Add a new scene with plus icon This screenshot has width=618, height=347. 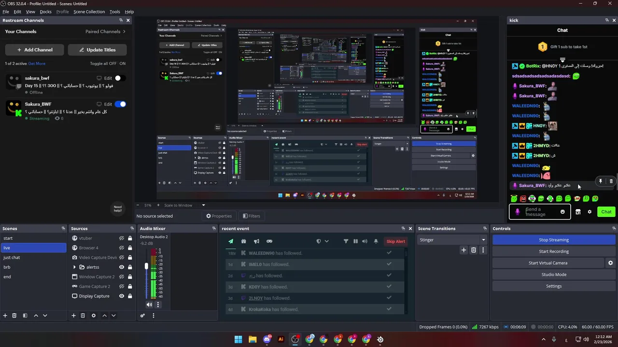tap(5, 316)
